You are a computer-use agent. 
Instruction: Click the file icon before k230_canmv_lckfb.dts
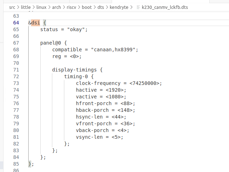(138, 7)
